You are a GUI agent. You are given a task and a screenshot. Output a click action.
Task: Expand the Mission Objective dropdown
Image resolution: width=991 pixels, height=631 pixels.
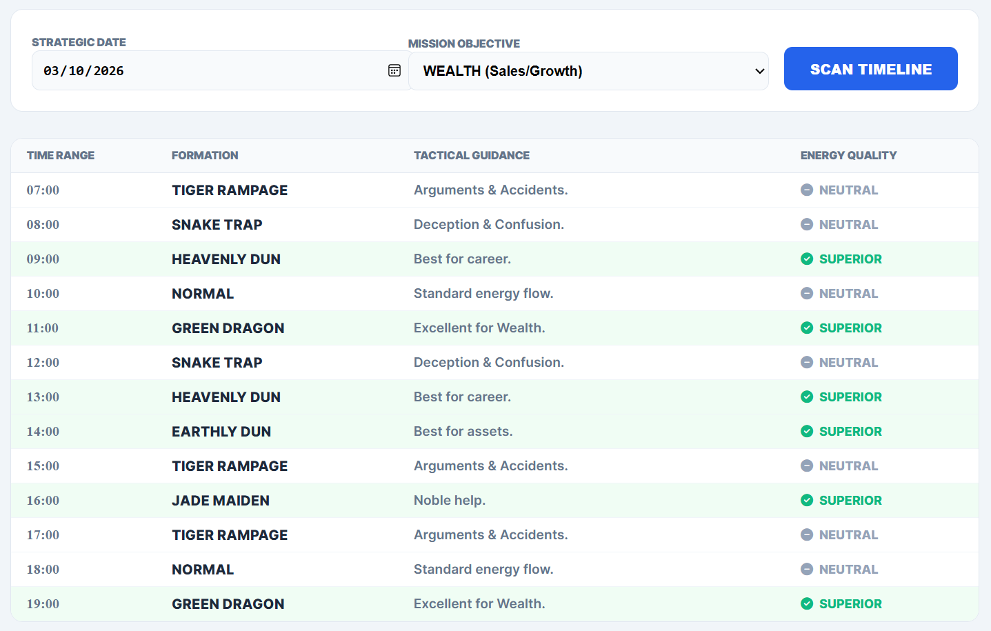[x=588, y=71]
